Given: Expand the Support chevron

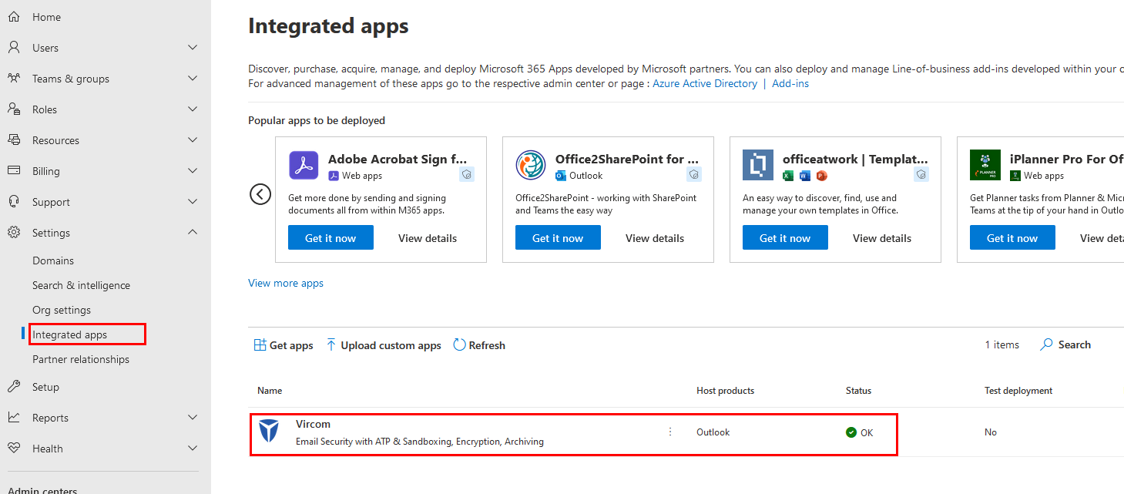Looking at the screenshot, I should (193, 202).
